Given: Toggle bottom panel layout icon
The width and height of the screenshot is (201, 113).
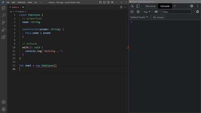Looking at the screenshot, I should coord(104,2).
